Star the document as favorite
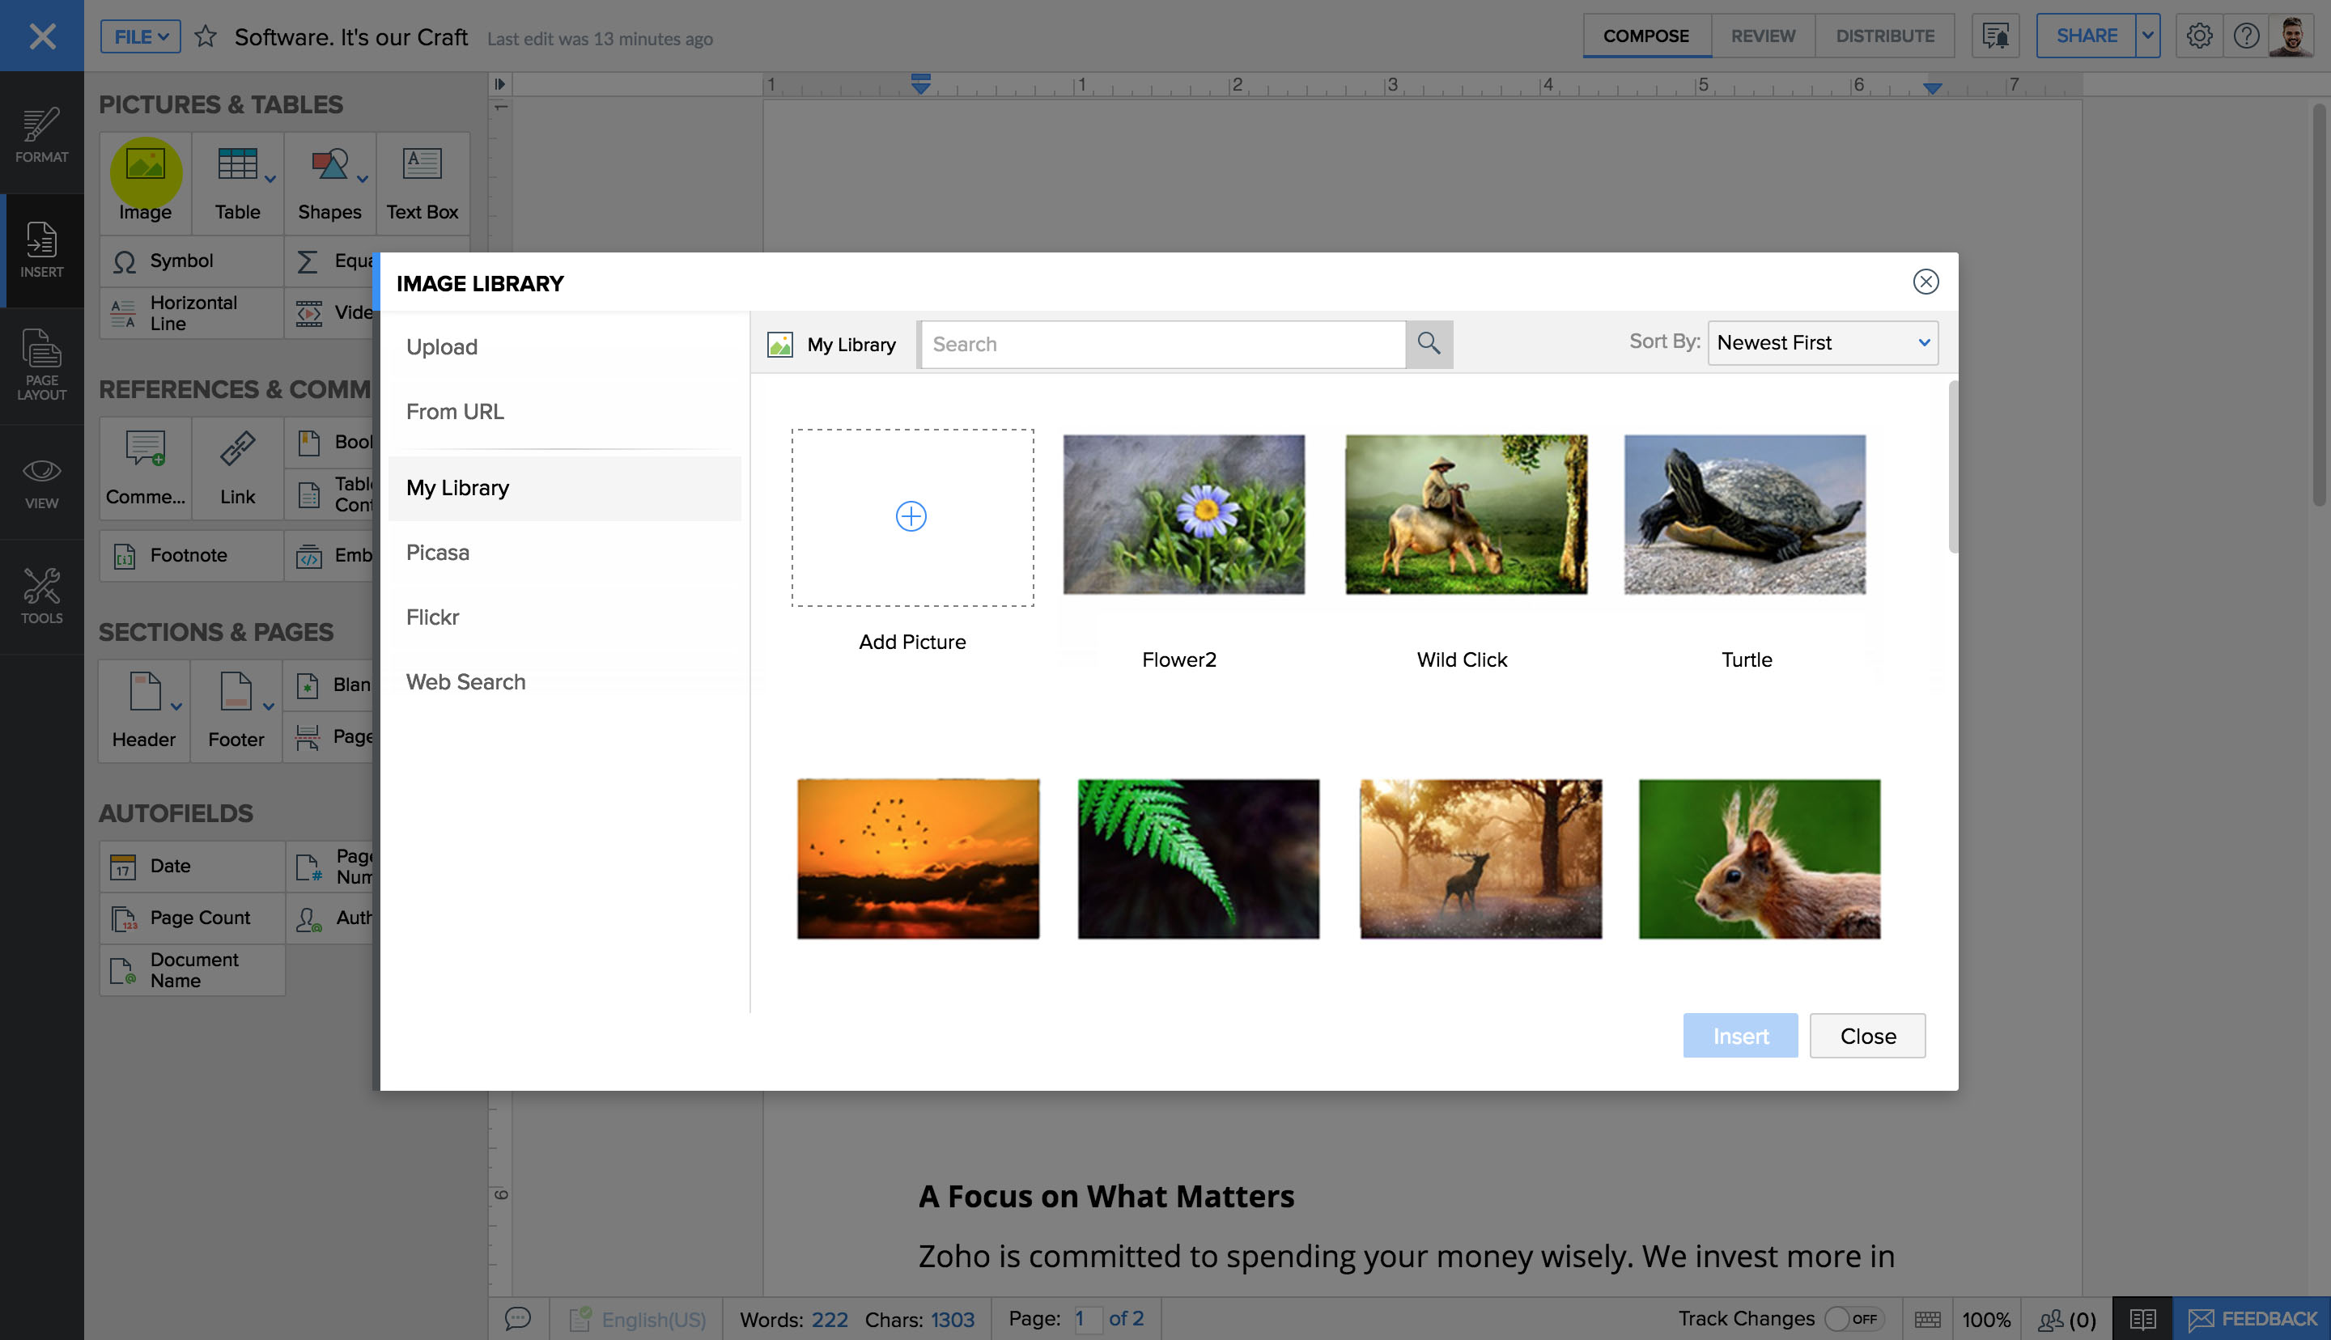Viewport: 2331px width, 1340px height. tap(206, 36)
